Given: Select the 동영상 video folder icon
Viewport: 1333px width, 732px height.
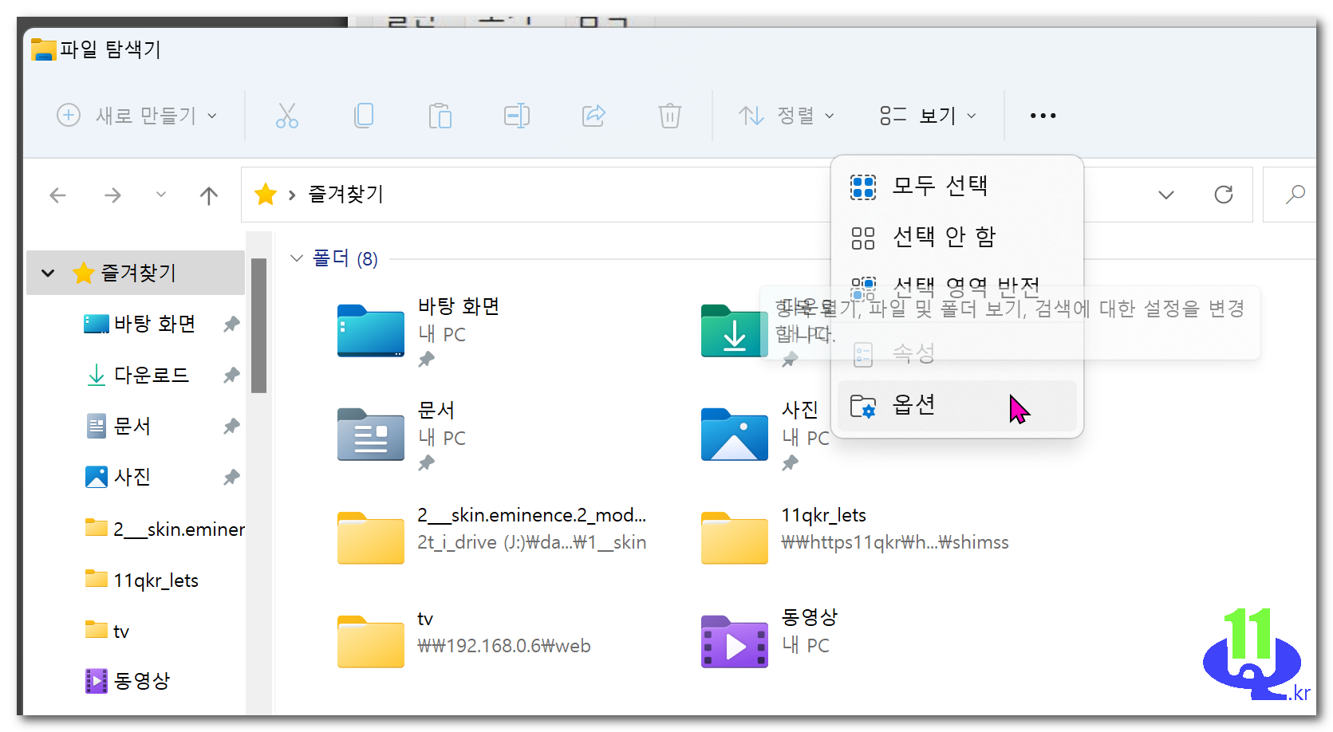Looking at the screenshot, I should [735, 641].
